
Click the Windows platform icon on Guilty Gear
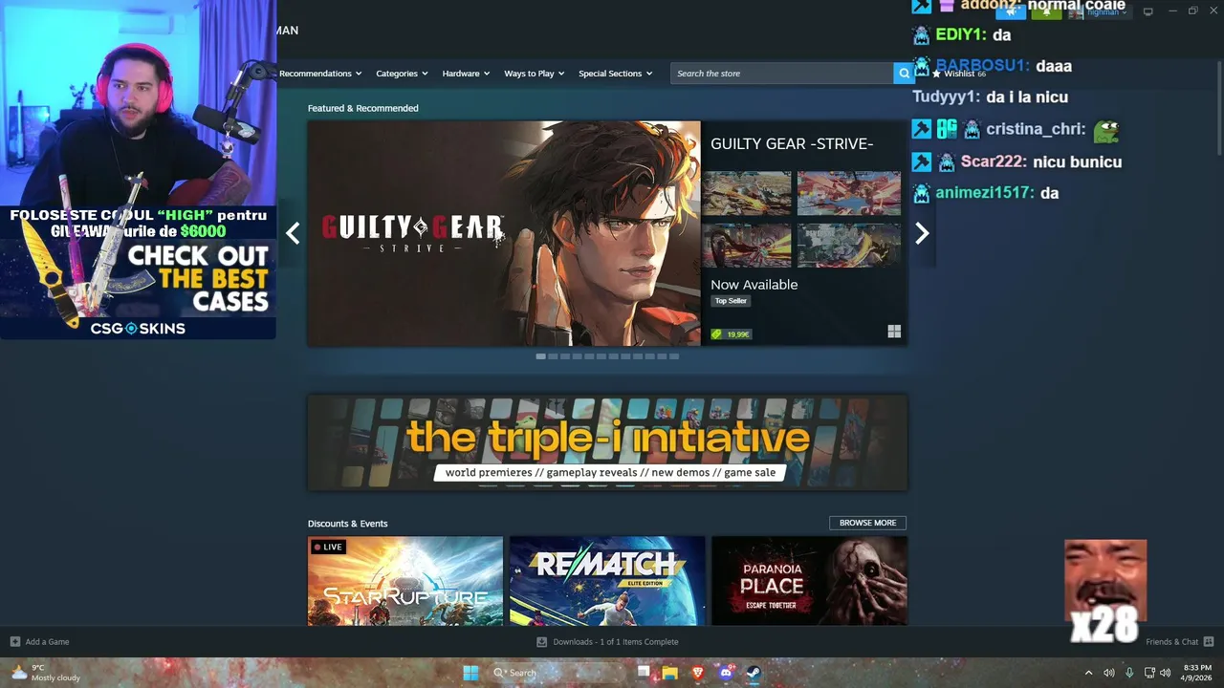[894, 332]
